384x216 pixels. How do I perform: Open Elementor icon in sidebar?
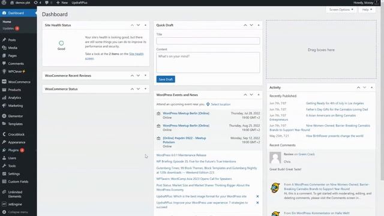4,116
